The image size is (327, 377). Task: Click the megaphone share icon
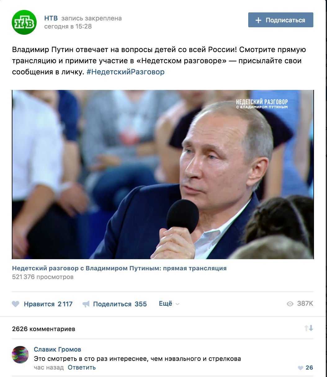[x=86, y=304]
